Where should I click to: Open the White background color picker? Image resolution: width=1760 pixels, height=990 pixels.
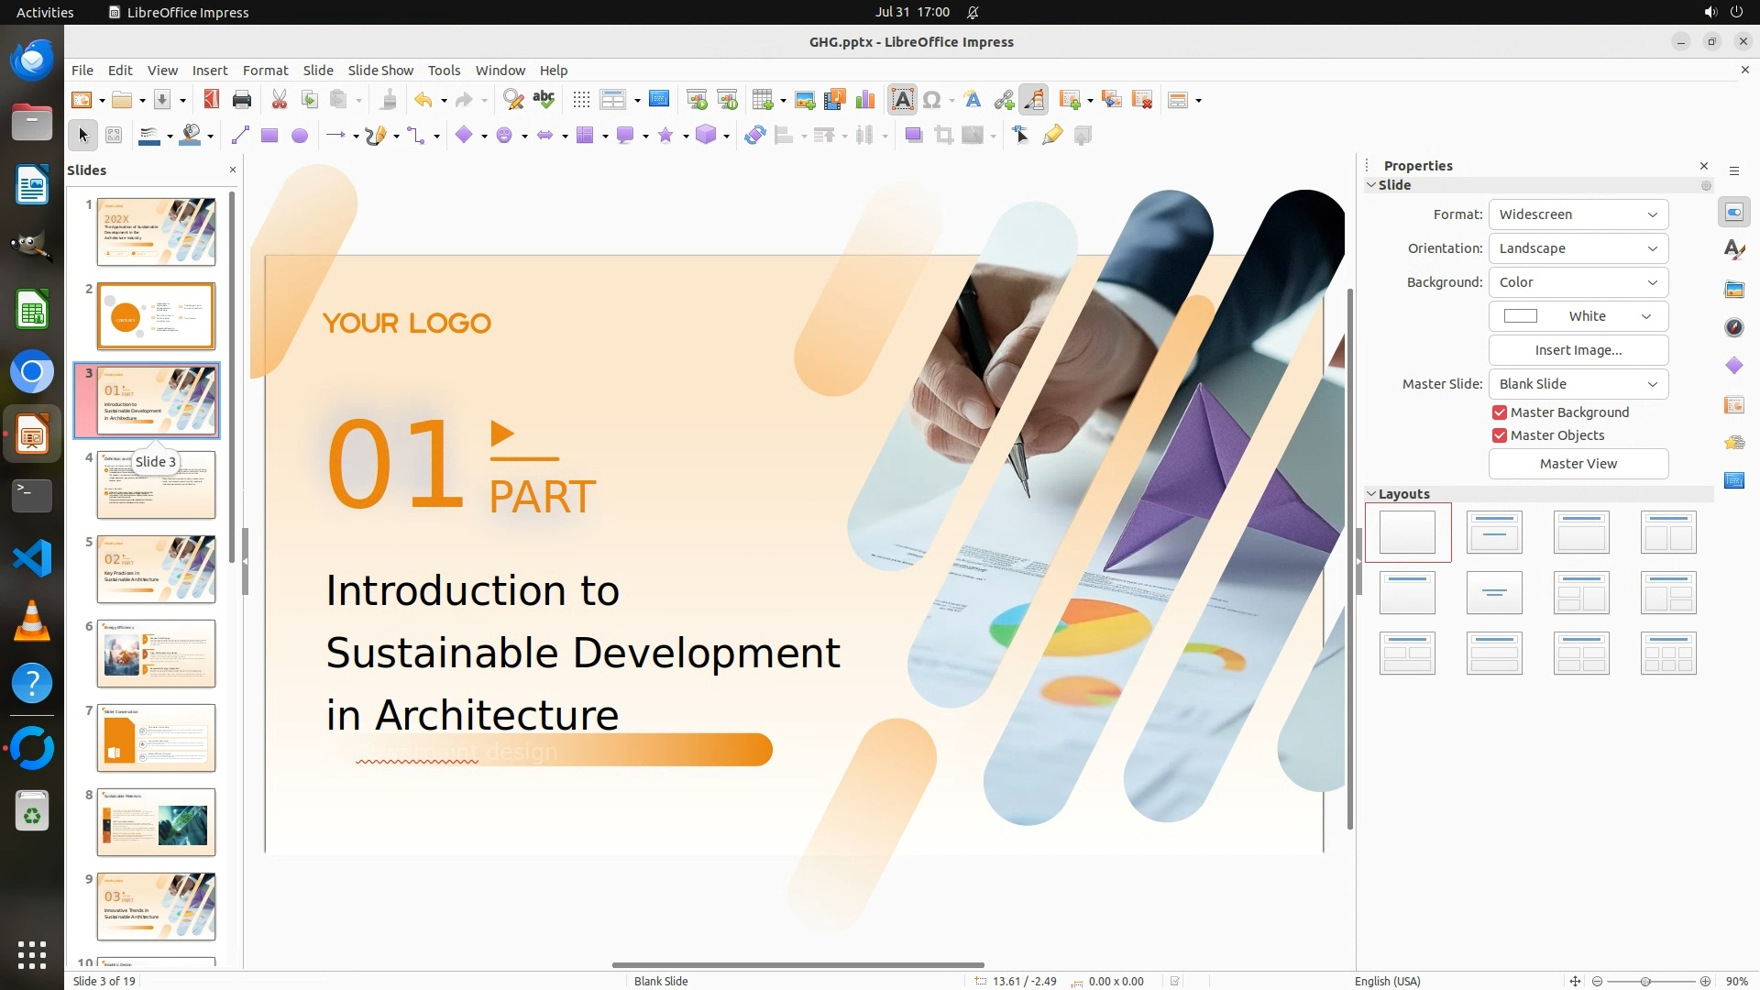(x=1578, y=316)
